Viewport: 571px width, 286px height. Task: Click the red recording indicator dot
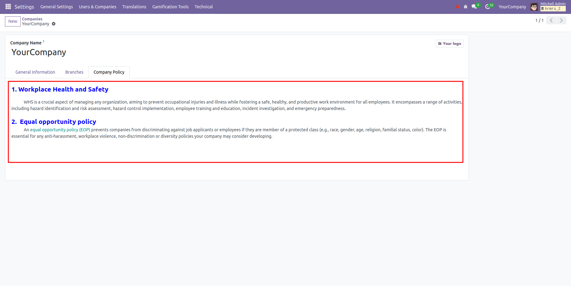pyautogui.click(x=457, y=7)
